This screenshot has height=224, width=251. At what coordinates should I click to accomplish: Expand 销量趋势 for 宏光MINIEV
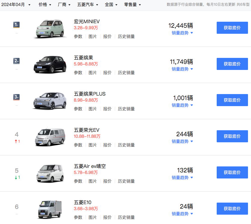pos(182,33)
